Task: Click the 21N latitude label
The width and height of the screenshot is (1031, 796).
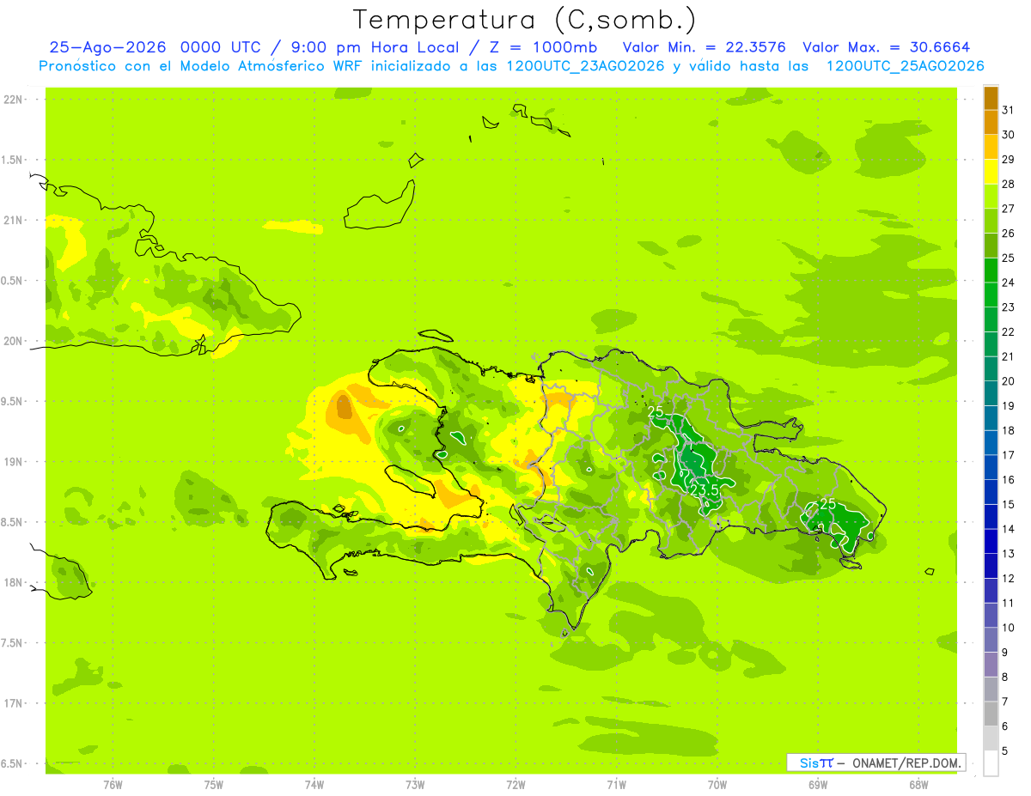Action: click(x=13, y=220)
